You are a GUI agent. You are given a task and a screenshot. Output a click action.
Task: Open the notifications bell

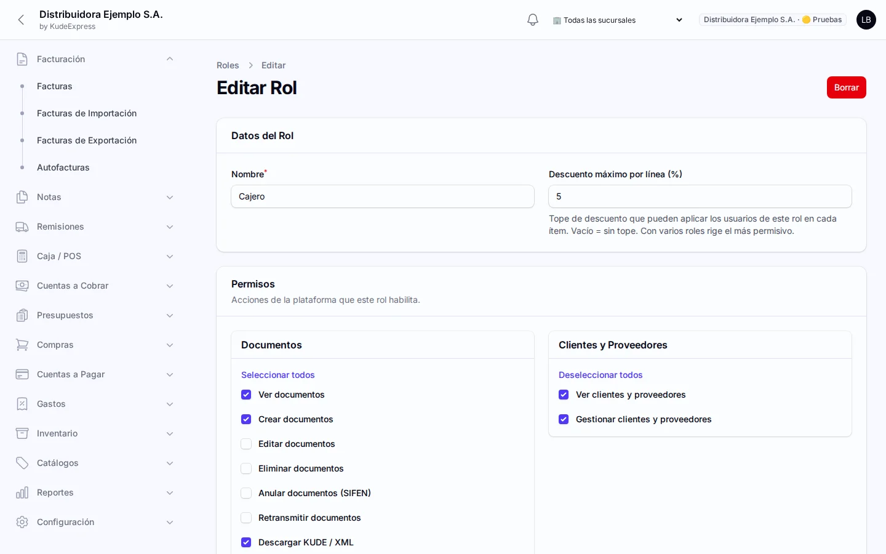click(x=533, y=20)
